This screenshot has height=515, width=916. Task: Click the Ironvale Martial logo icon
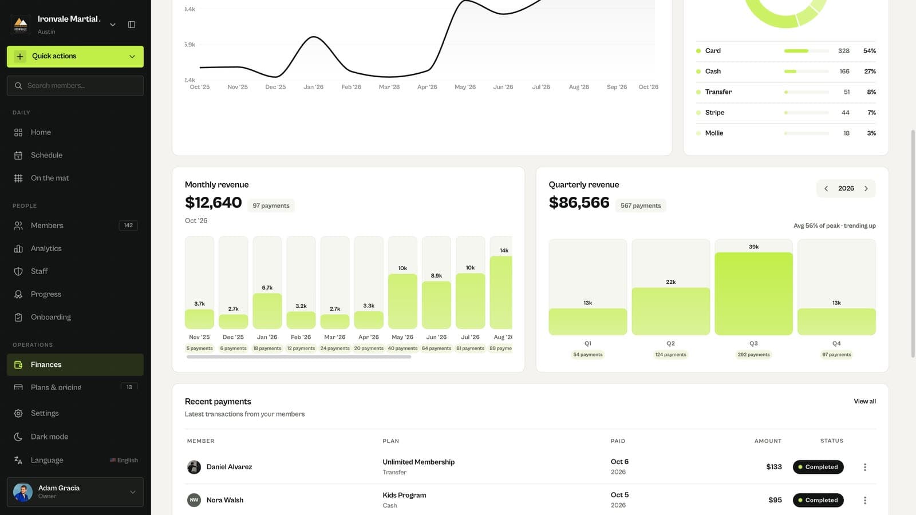pos(21,25)
